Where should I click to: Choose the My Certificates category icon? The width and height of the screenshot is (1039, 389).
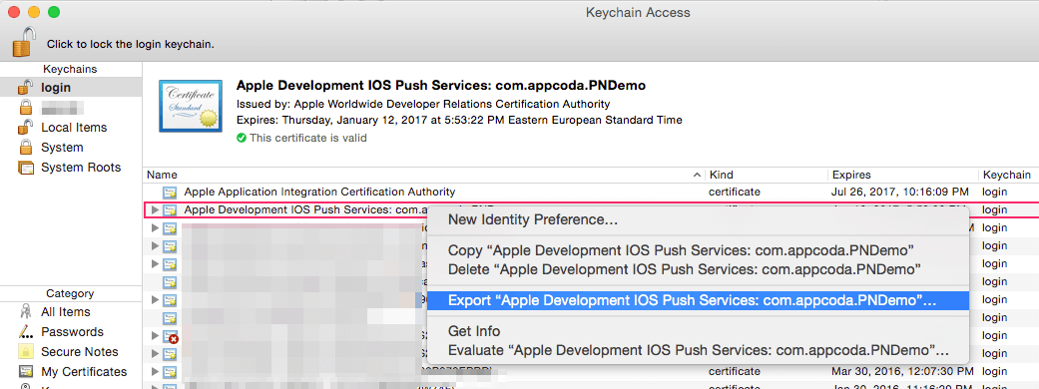pos(26,371)
